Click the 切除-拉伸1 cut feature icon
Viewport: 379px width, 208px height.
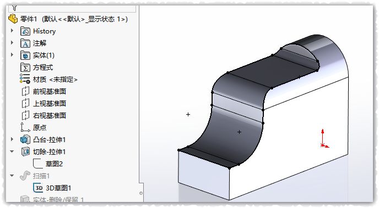(25, 151)
